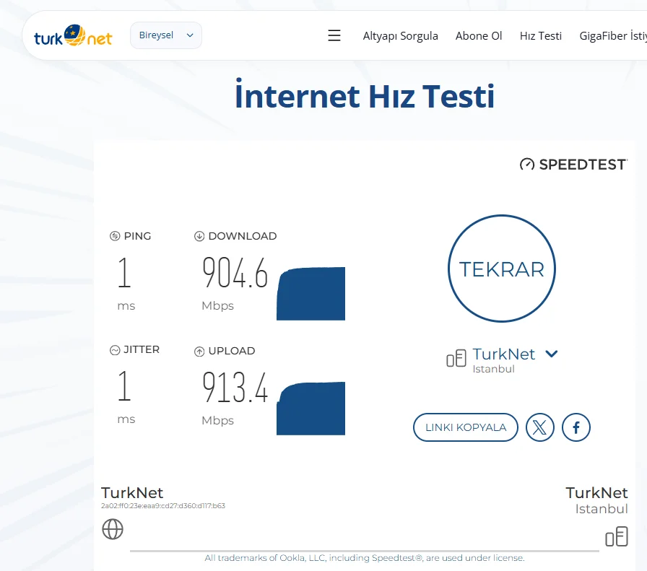The image size is (647, 571).
Task: Click the Speedtest logo
Action: [573, 164]
